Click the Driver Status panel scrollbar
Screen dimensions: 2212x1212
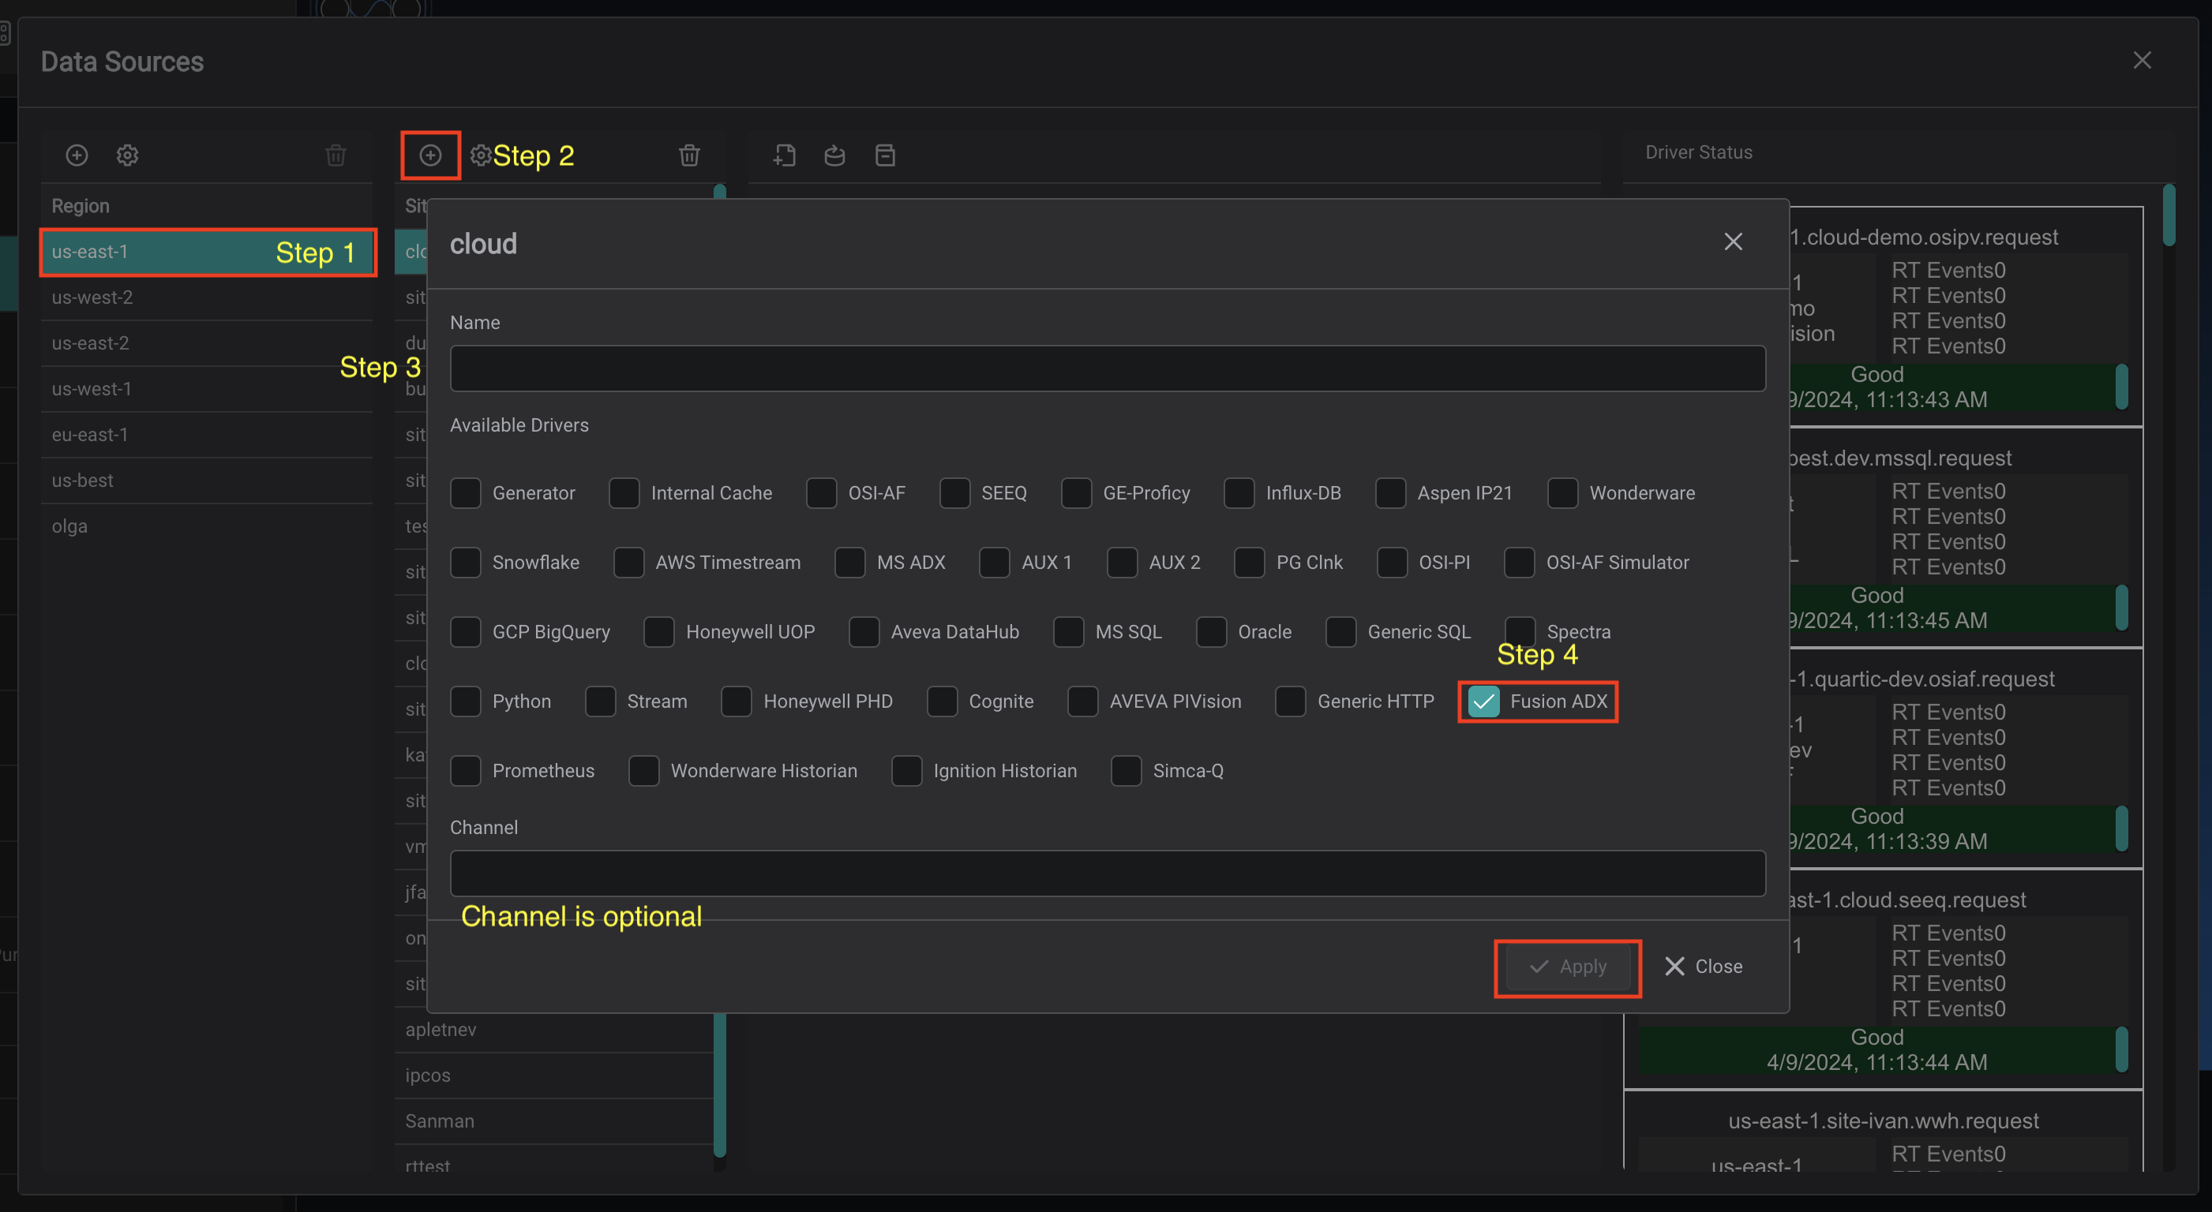pos(2169,215)
